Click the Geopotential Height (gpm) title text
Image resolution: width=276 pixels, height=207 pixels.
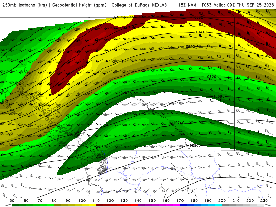(79, 5)
